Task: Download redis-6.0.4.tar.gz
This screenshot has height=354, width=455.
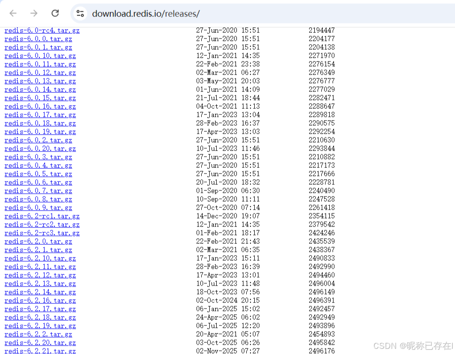Action: (x=38, y=166)
